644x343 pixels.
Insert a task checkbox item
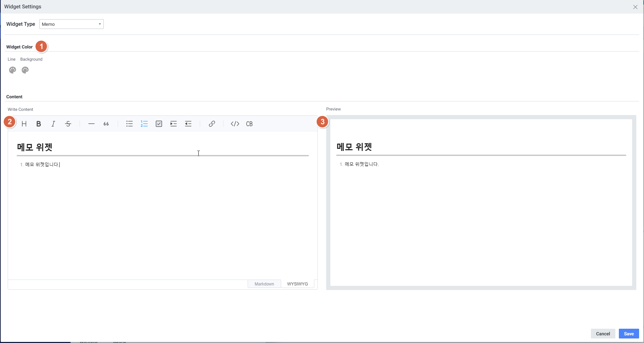coord(159,124)
